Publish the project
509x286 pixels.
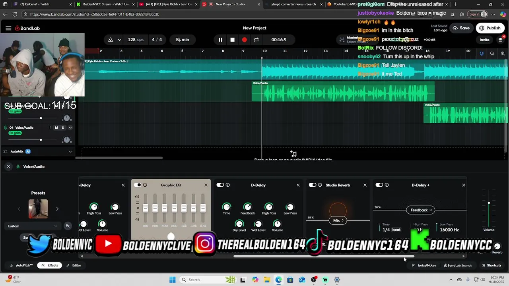coord(490,28)
